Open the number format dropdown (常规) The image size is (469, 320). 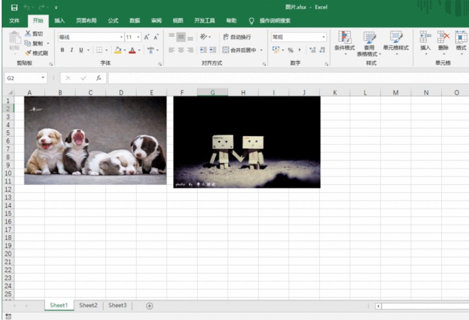click(x=324, y=37)
